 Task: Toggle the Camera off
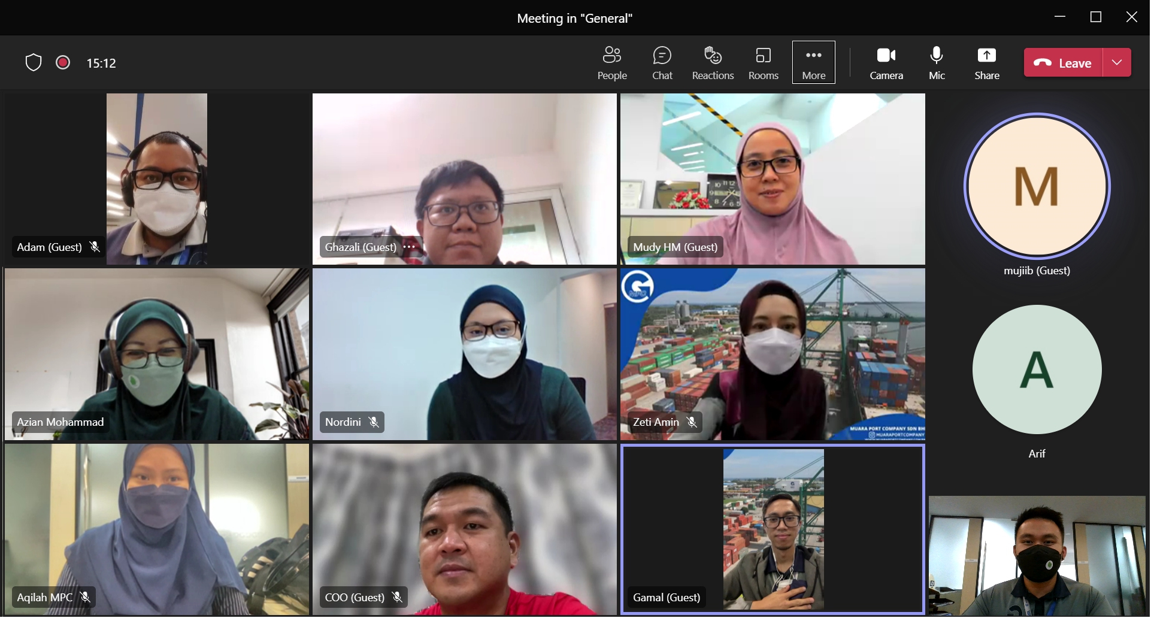point(886,63)
